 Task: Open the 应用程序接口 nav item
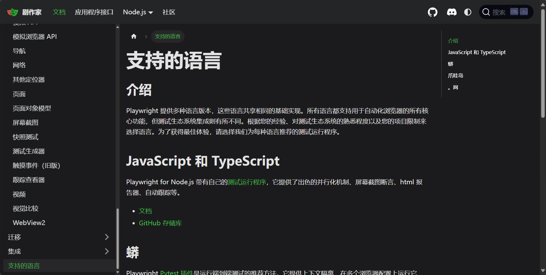94,12
